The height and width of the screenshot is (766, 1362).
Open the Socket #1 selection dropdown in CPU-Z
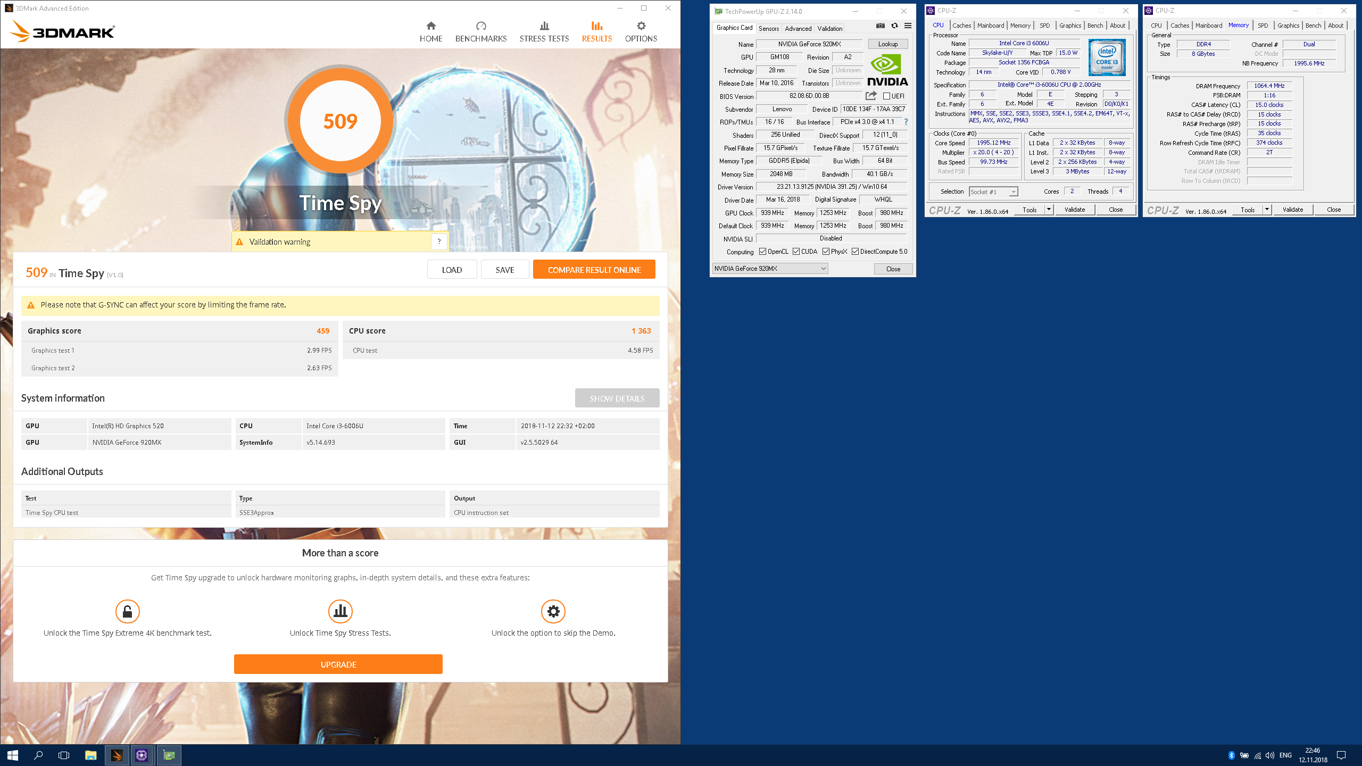[993, 191]
